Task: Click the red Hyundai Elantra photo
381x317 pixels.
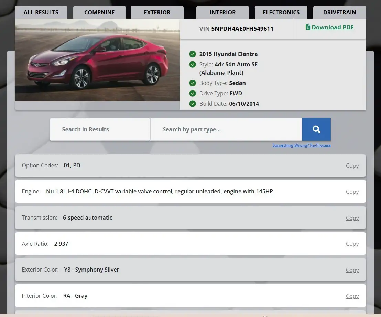Action: (97, 60)
